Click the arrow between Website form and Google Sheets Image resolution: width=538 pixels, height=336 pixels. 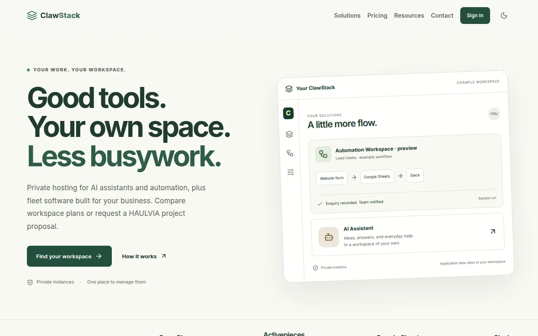point(354,177)
